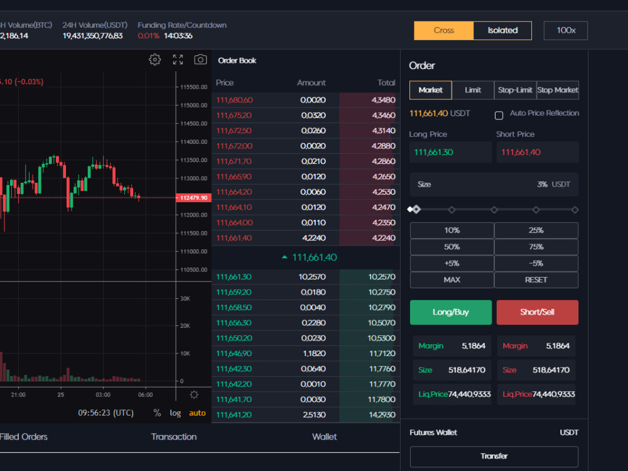This screenshot has height=471, width=628.
Task: Click bid price 111,658.50 in order book
Action: (234, 308)
